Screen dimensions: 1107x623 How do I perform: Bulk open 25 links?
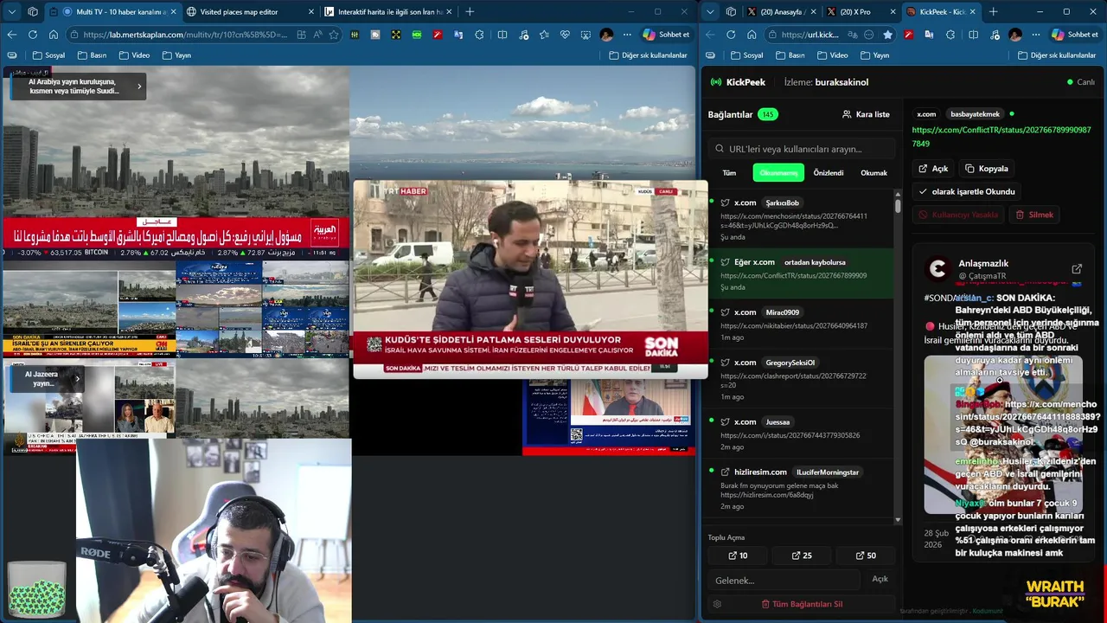[x=802, y=556]
